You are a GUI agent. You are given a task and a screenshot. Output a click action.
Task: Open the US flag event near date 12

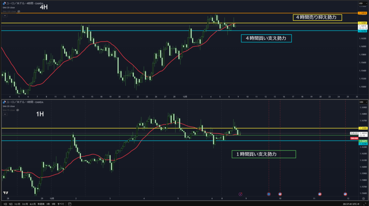click(345, 194)
